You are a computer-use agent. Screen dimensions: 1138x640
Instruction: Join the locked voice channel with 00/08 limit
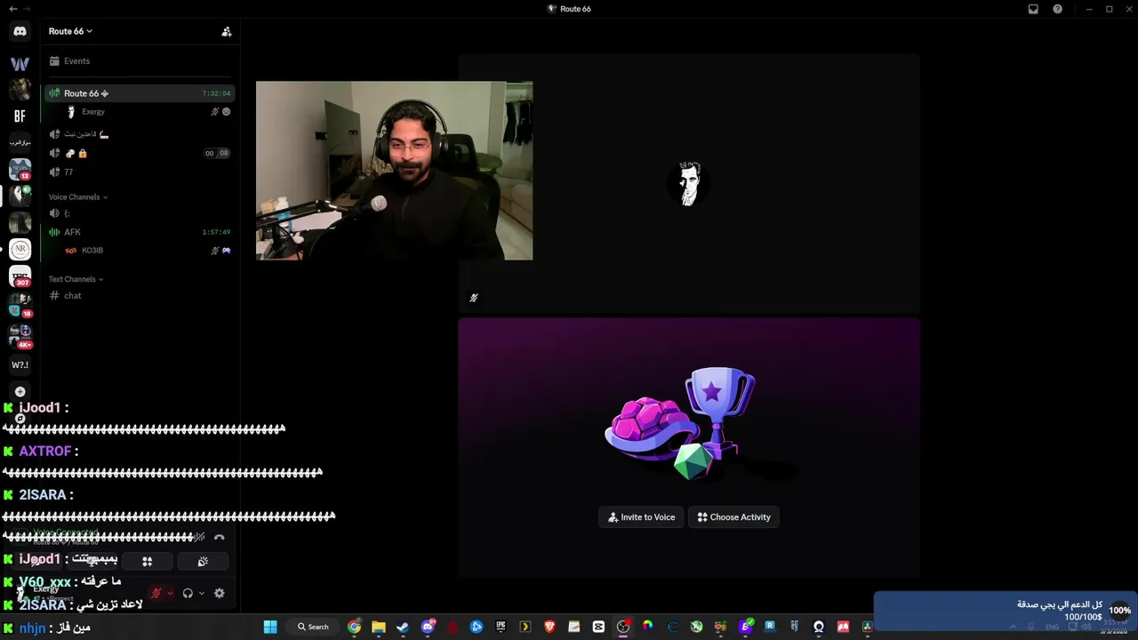click(x=140, y=153)
